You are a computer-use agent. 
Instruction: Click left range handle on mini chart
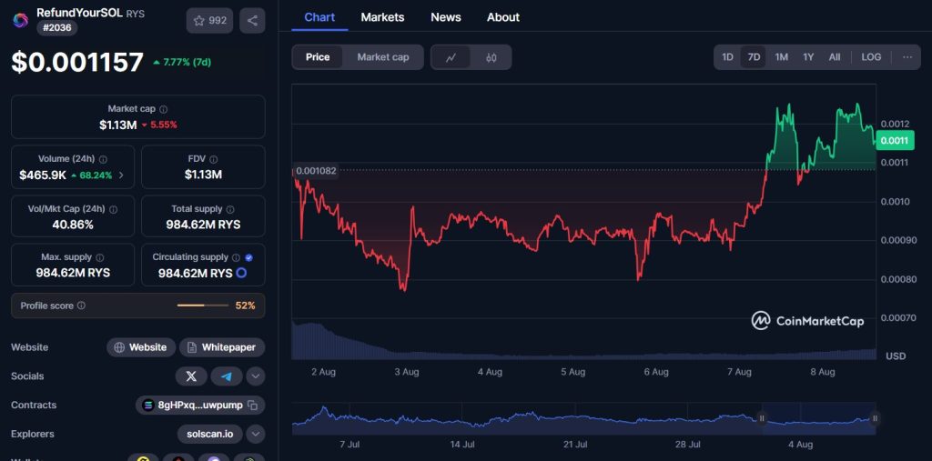tap(762, 418)
